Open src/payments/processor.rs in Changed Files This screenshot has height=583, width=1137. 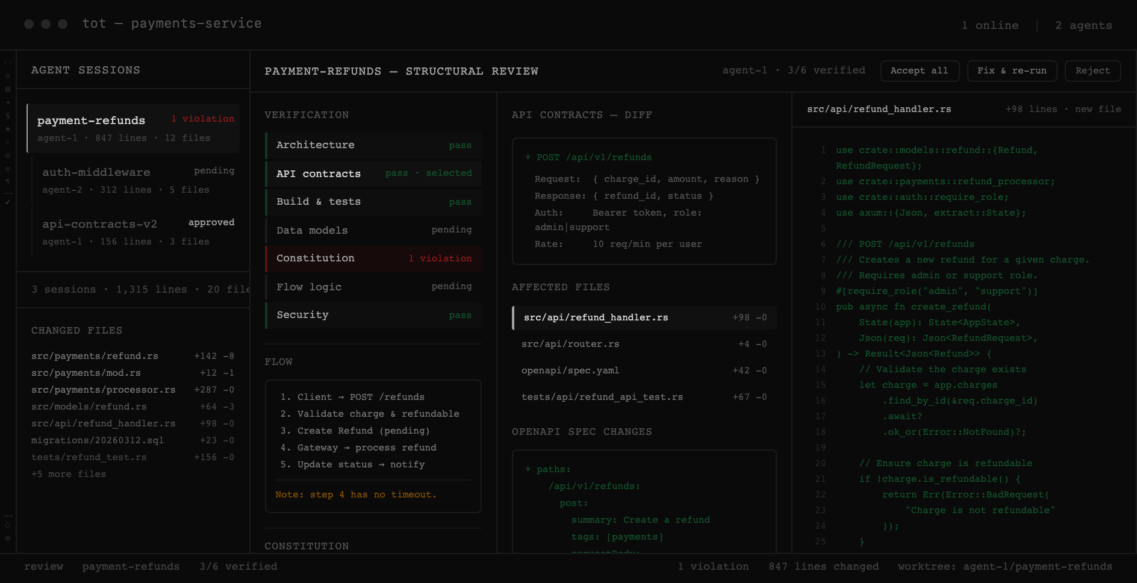pos(132,390)
